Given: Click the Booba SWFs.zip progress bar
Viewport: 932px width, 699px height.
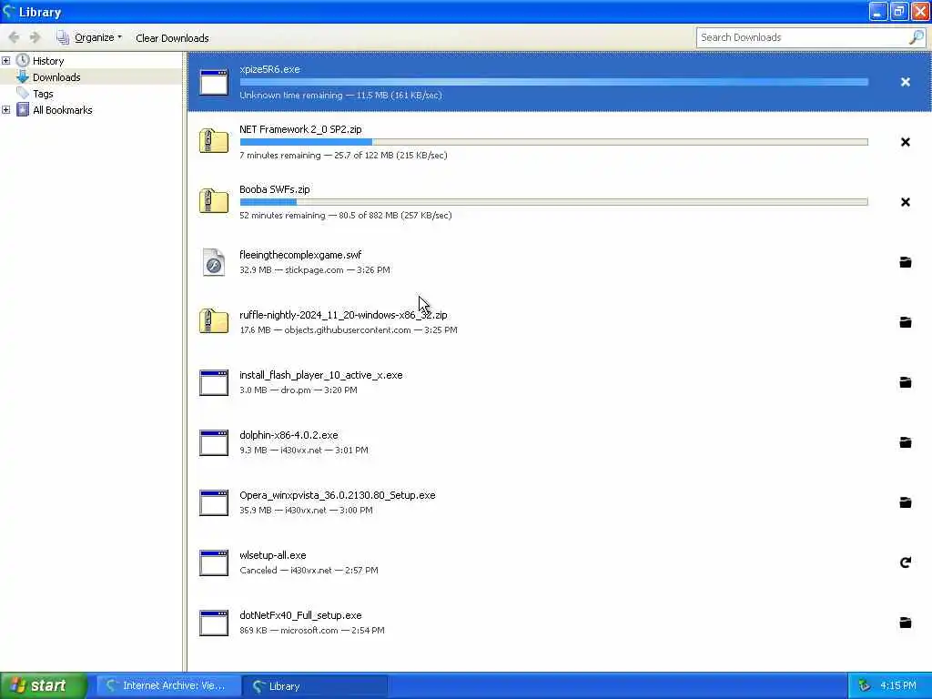Looking at the screenshot, I should 554,202.
